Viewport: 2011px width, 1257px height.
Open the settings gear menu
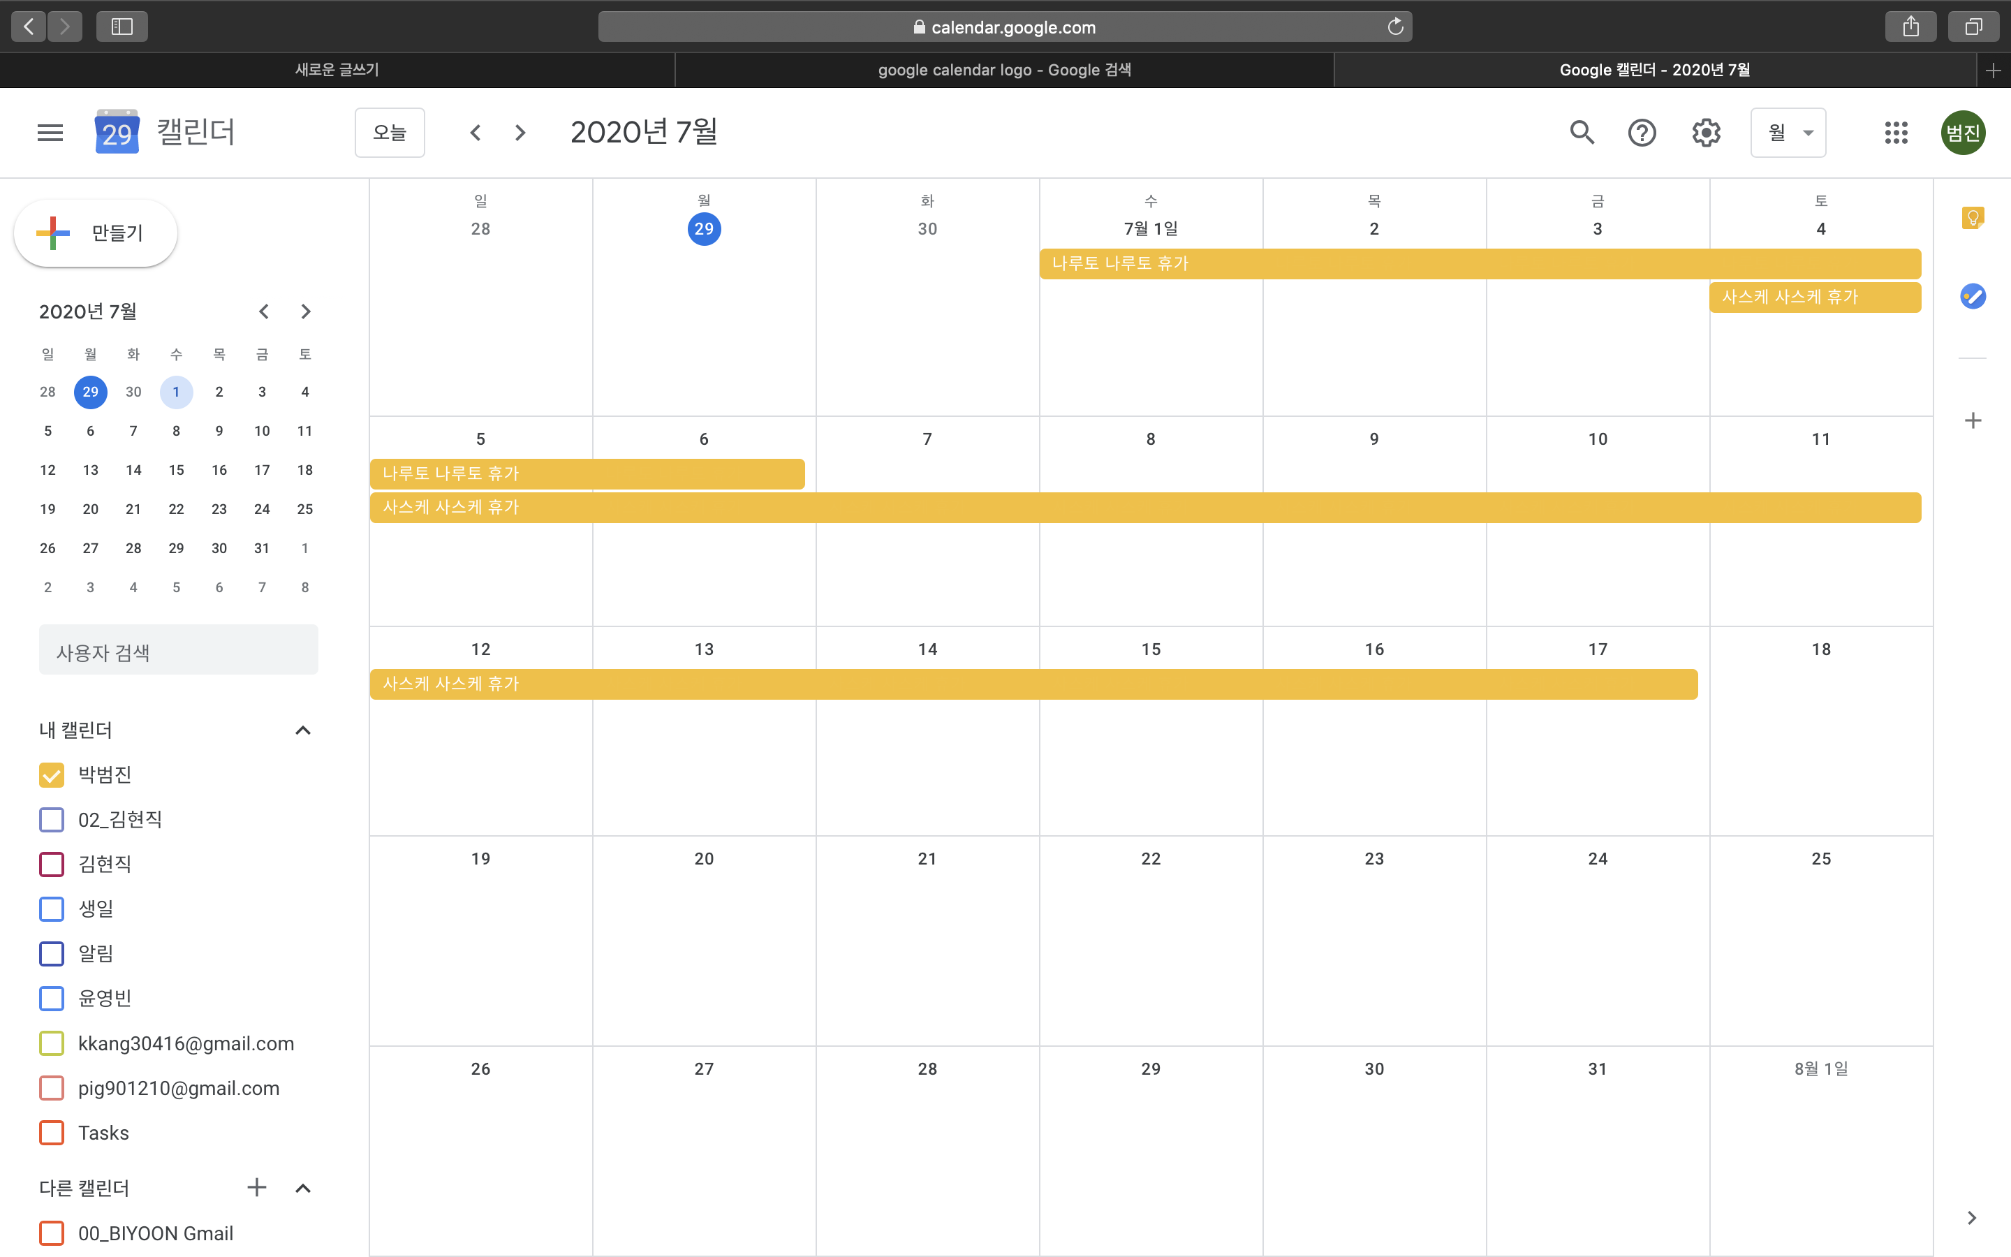click(x=1706, y=132)
